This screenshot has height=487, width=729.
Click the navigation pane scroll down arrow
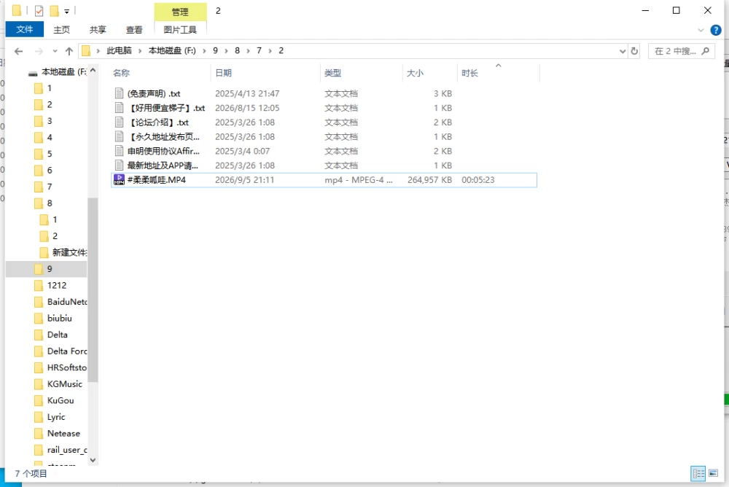tap(93, 460)
